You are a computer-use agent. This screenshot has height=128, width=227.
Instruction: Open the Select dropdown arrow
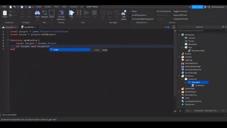[x=52, y=20]
